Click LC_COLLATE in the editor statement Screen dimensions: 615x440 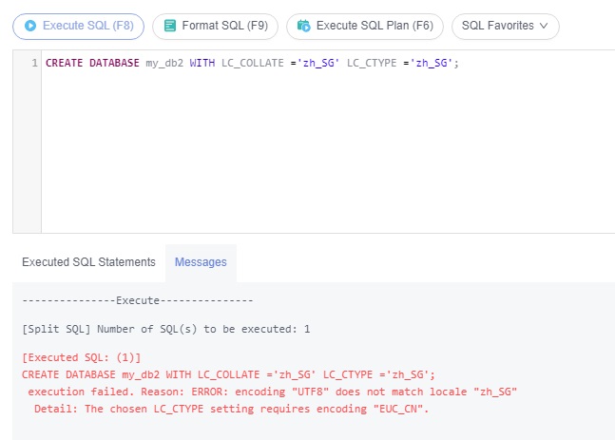pyautogui.click(x=252, y=63)
